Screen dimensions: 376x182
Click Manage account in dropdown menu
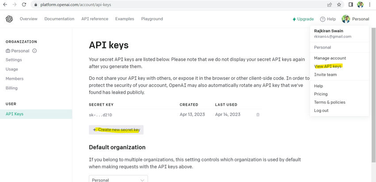point(330,58)
